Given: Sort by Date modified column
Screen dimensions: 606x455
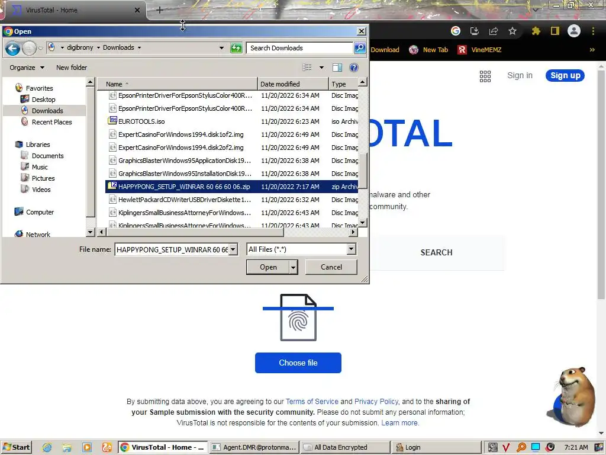Looking at the screenshot, I should click(x=293, y=84).
